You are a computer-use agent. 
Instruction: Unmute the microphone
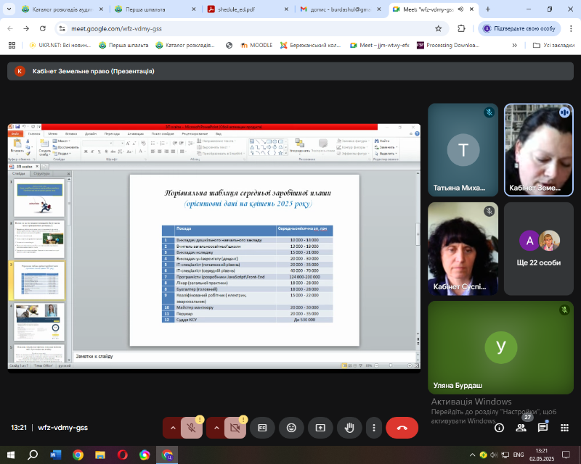point(192,428)
